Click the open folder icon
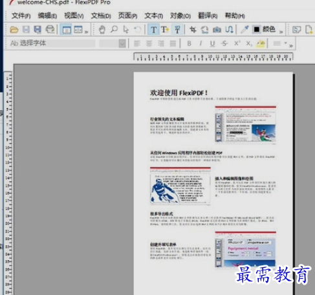The image size is (315, 295). (14, 29)
